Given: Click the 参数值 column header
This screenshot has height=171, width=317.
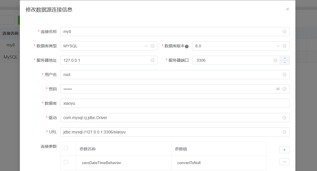Looking at the screenshot, I should point(219,149).
